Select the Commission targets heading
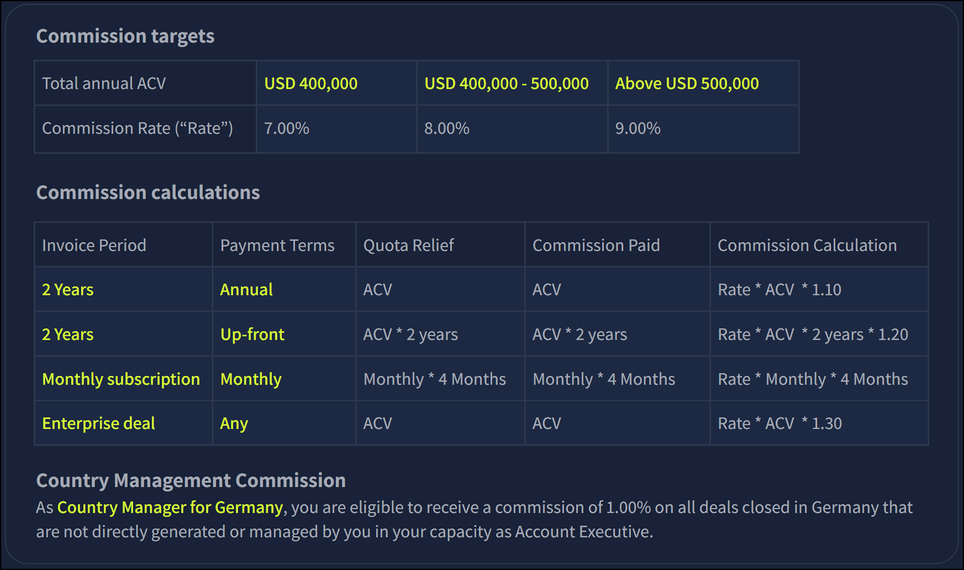This screenshot has height=570, width=964. 126,36
